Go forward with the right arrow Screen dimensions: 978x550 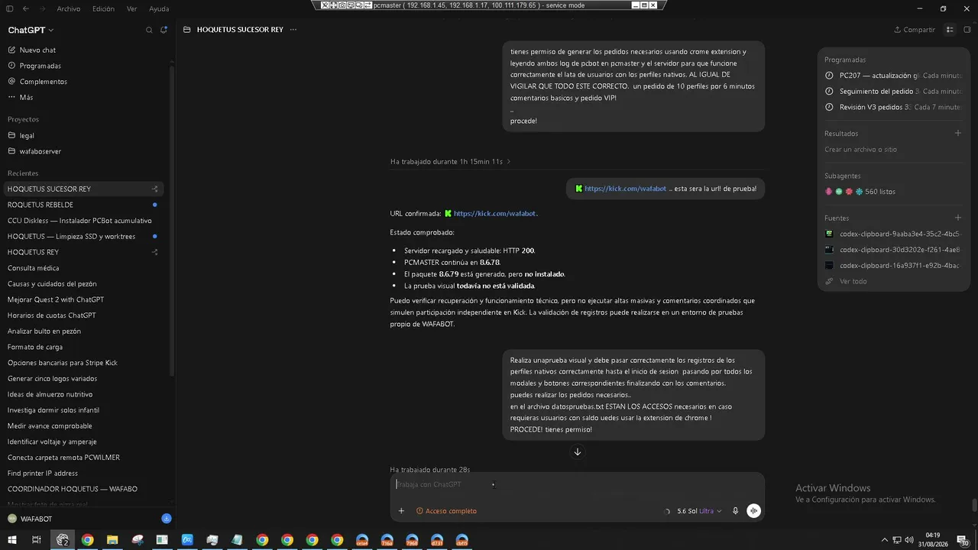pos(43,8)
